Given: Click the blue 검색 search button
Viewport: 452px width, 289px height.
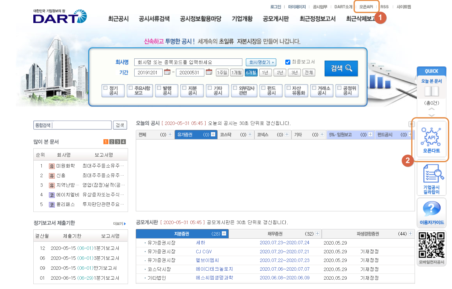Looking at the screenshot, I should pyautogui.click(x=341, y=68).
